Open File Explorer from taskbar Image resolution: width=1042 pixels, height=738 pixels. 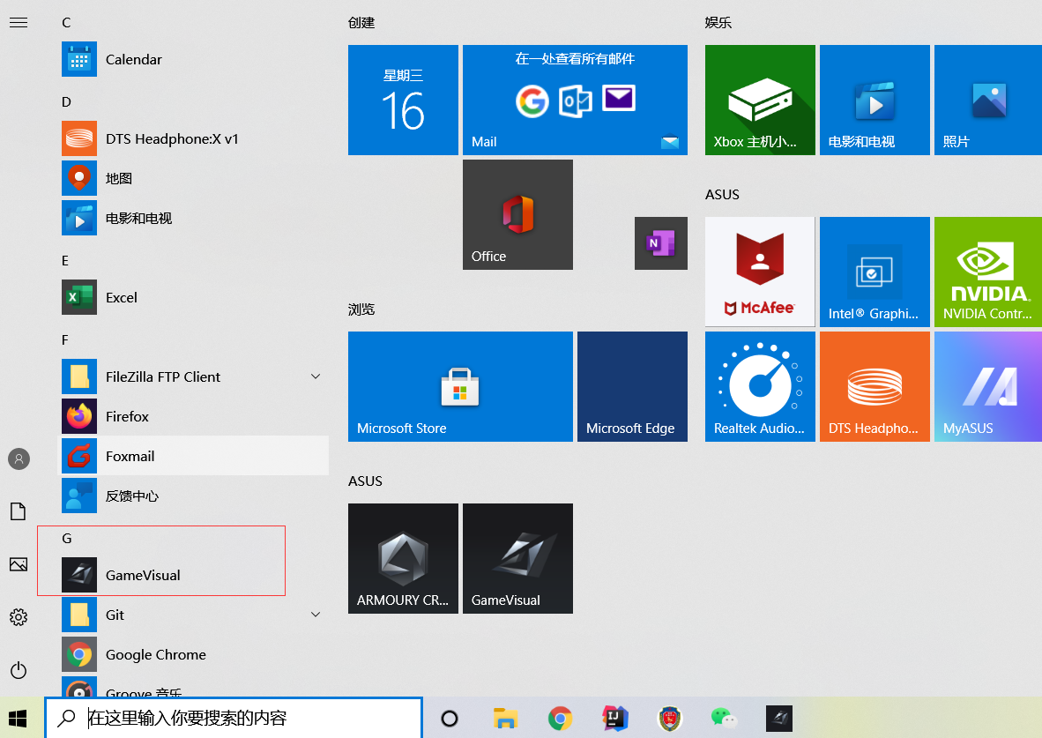pyautogui.click(x=506, y=718)
